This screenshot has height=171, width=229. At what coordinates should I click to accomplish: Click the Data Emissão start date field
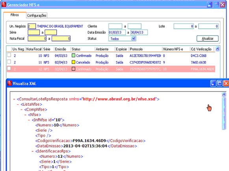click(117, 32)
